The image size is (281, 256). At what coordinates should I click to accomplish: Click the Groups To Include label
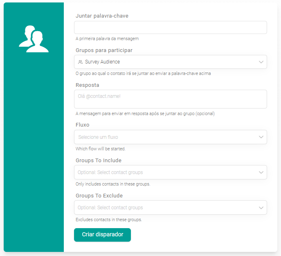pyautogui.click(x=98, y=160)
